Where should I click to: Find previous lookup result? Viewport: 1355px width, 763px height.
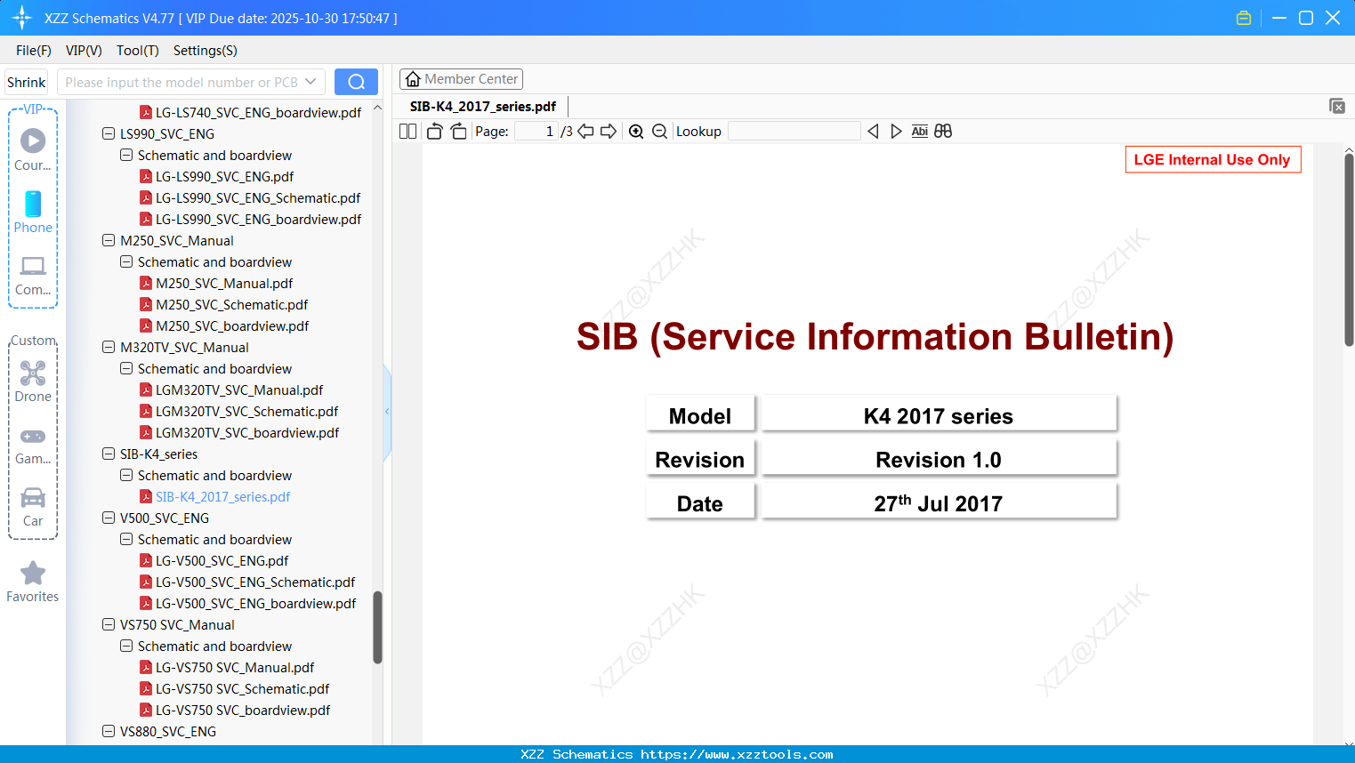point(873,131)
